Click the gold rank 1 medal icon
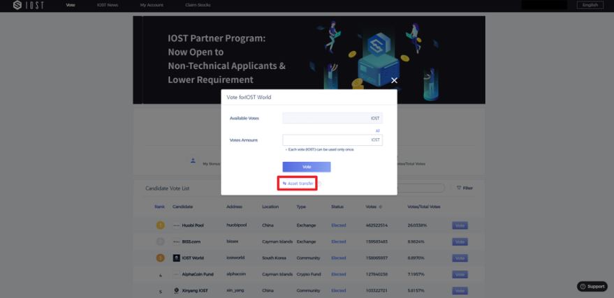Screen dimensions: 614x298 [160, 225]
